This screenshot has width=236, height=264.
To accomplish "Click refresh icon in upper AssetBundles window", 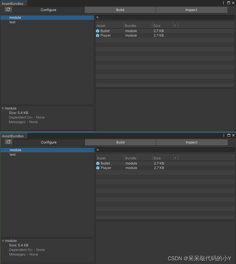I will [8, 9].
